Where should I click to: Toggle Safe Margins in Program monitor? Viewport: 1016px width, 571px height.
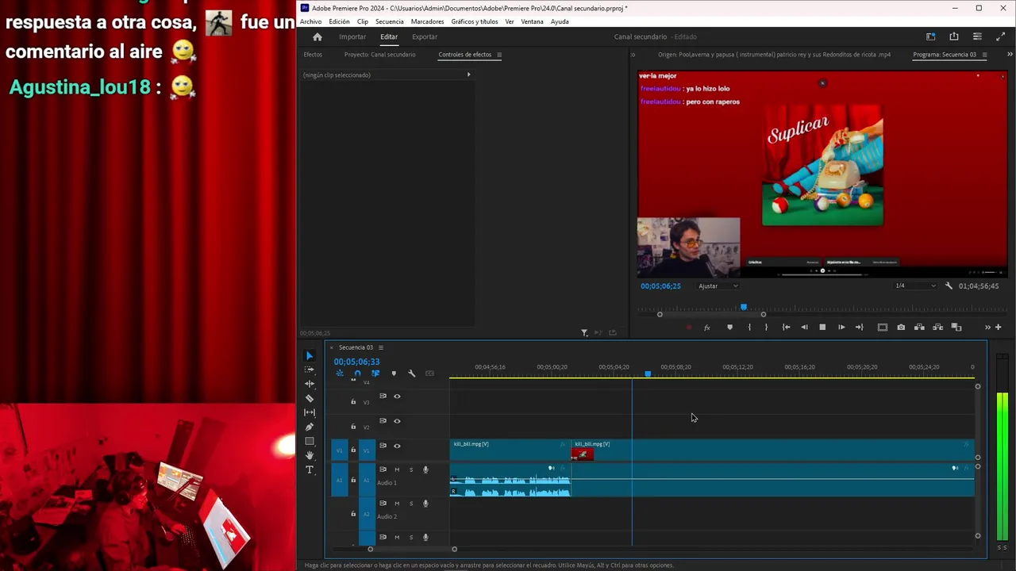[882, 328]
